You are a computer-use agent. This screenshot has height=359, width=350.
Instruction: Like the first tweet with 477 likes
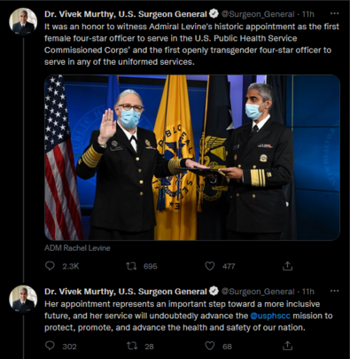pos(210,266)
